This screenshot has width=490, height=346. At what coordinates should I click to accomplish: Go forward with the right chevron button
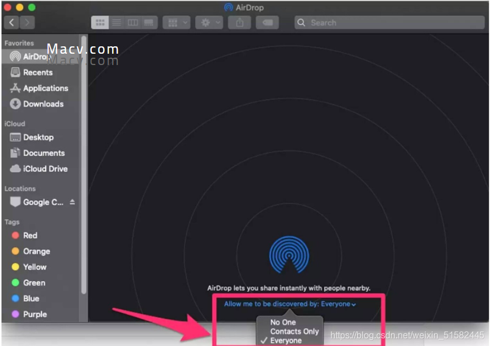pos(27,23)
